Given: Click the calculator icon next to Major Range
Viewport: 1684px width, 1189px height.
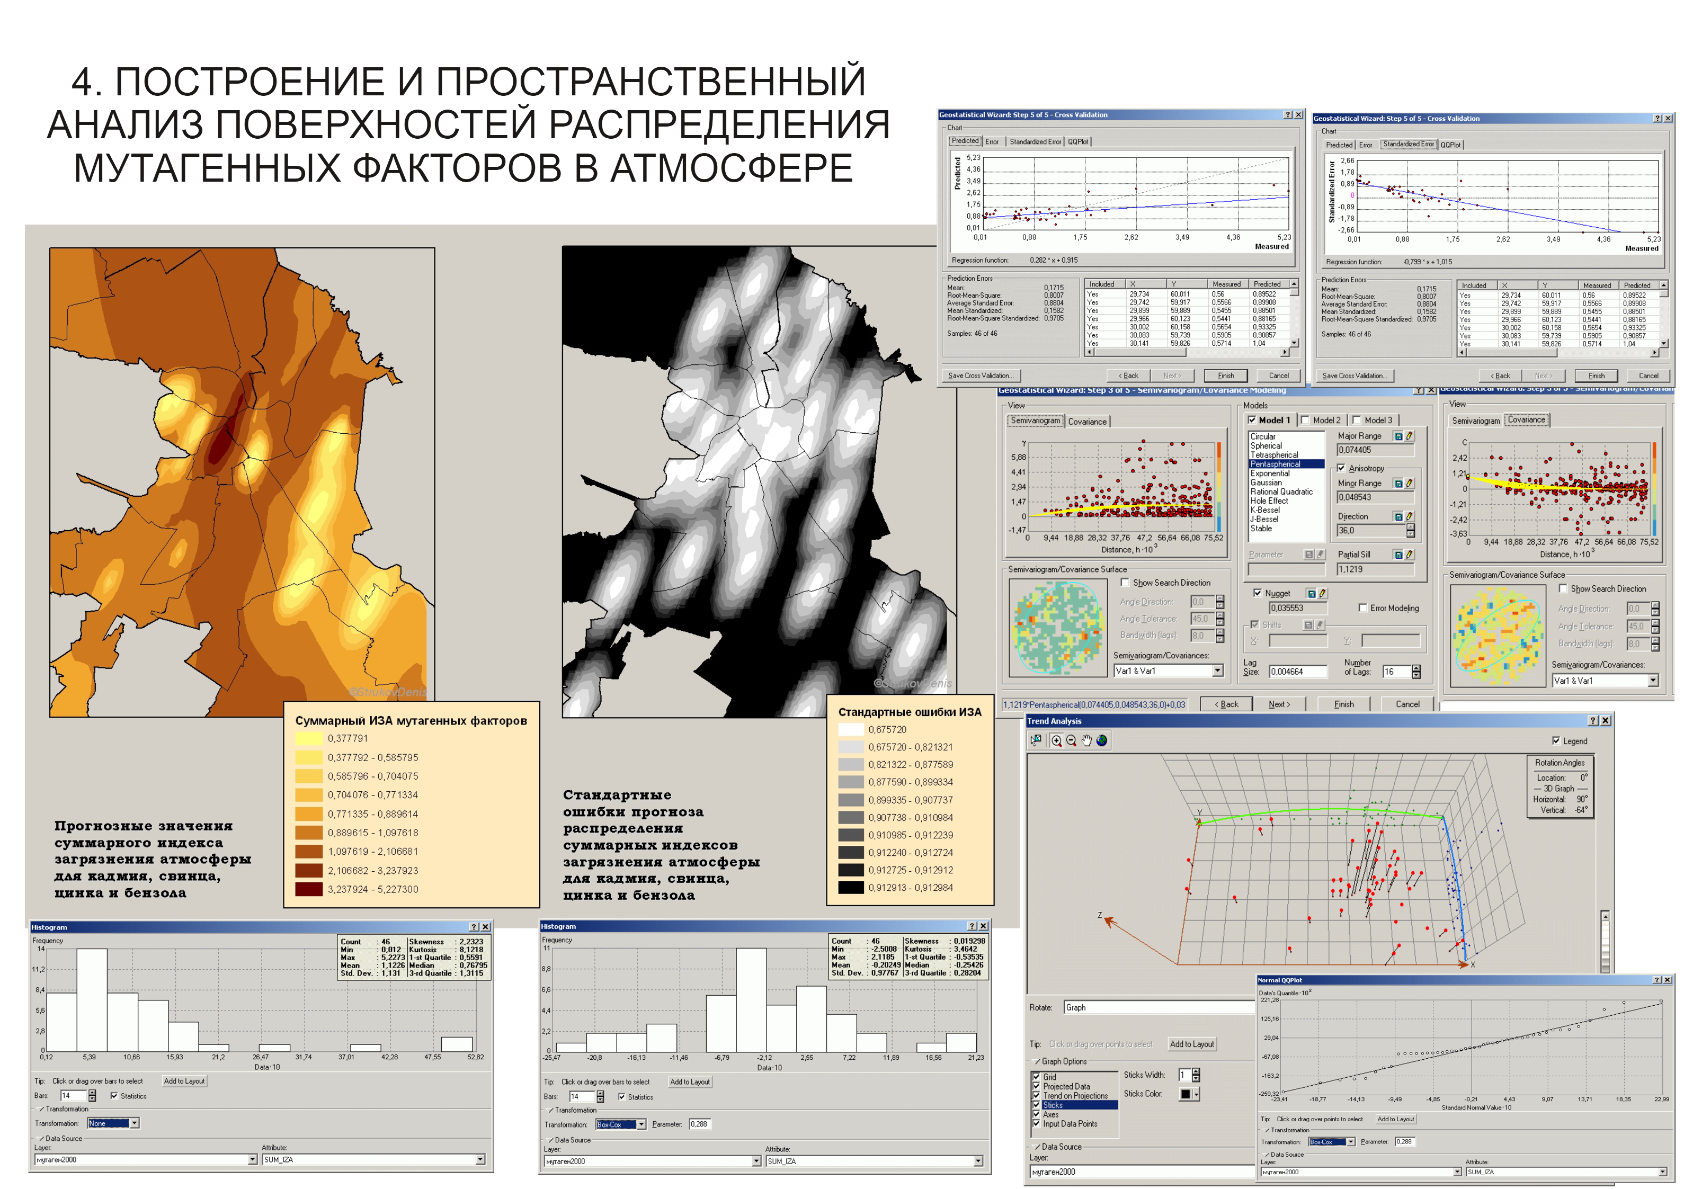Looking at the screenshot, I should tap(1398, 436).
